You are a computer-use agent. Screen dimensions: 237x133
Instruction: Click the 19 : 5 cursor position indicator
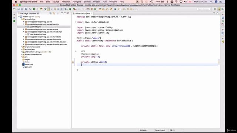172,130
